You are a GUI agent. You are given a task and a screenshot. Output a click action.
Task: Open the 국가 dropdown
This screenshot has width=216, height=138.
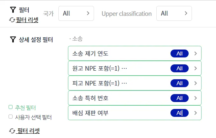pyautogui.click(x=76, y=14)
